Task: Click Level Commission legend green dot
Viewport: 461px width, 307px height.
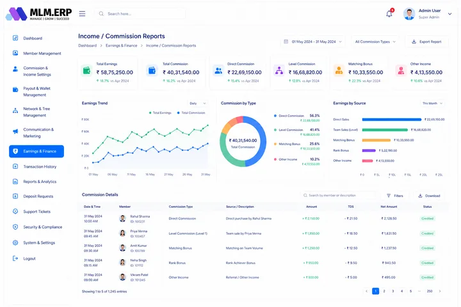Action: click(275, 130)
